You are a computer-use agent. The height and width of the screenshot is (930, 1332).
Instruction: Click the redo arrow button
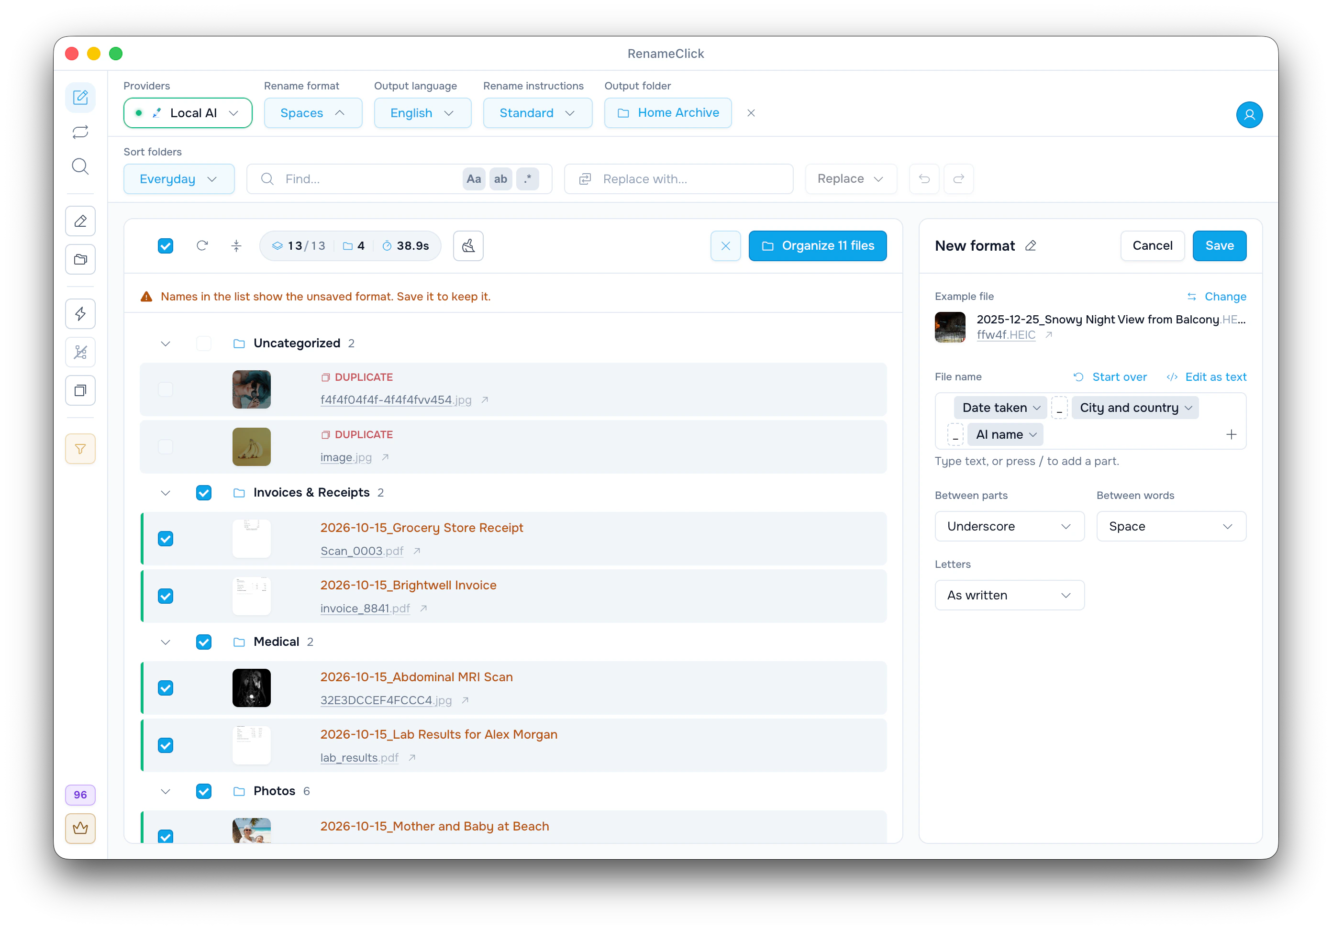(958, 179)
